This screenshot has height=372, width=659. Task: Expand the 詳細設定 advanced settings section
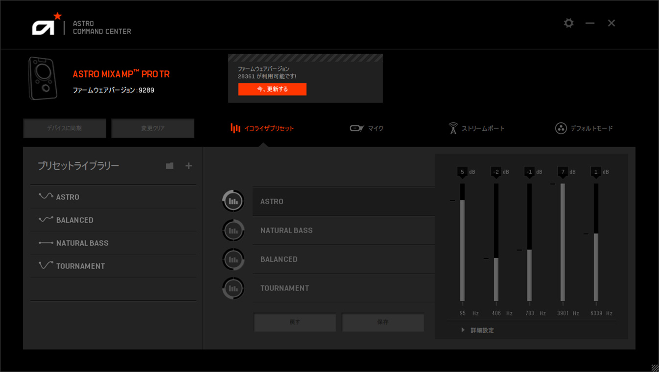(477, 330)
